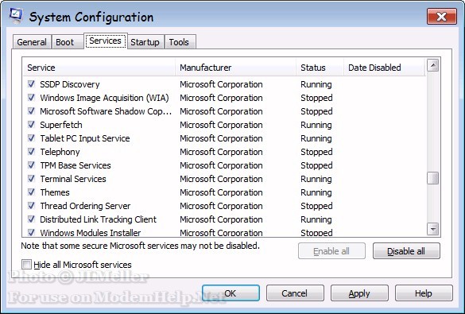The width and height of the screenshot is (465, 314).
Task: Click Stopped status of Telephony row
Action: tap(316, 152)
